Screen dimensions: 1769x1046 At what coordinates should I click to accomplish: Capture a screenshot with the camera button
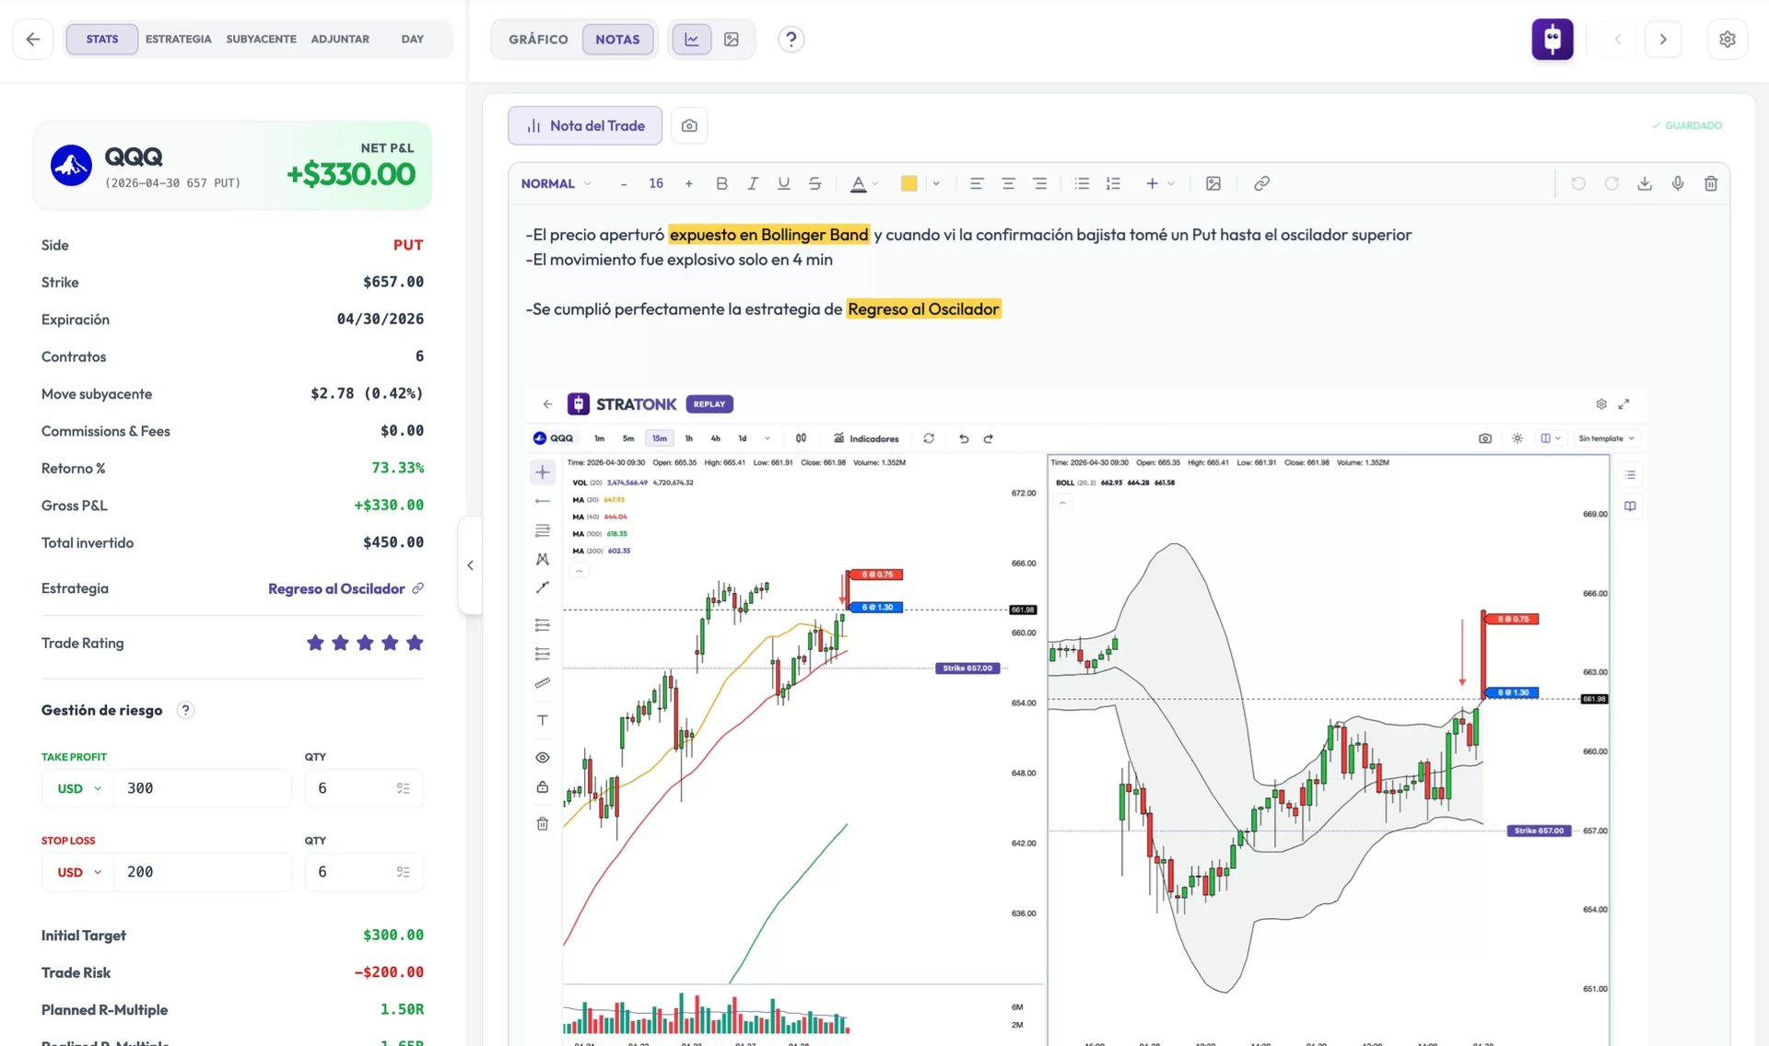[689, 125]
